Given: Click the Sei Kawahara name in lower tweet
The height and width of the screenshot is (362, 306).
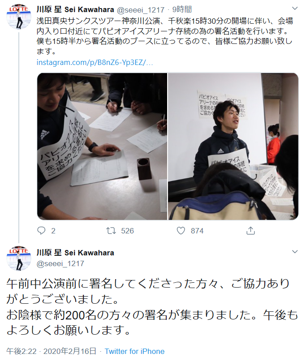Looking at the screenshot, I should pyautogui.click(x=89, y=253).
